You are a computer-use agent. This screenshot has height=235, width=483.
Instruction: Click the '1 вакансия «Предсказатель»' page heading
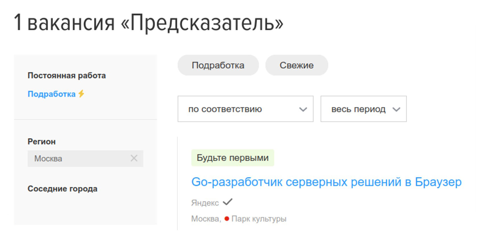(x=148, y=22)
